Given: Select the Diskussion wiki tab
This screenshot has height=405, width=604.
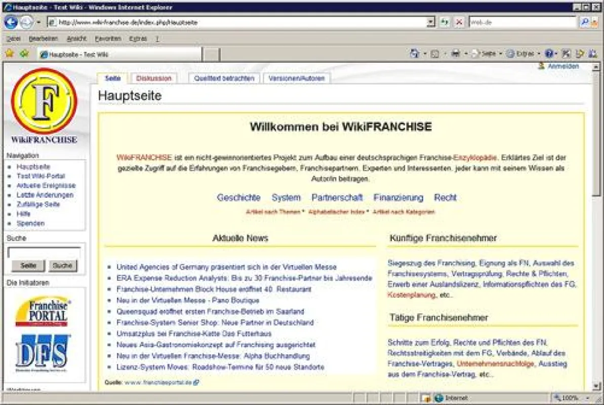Looking at the screenshot, I should click(x=154, y=78).
